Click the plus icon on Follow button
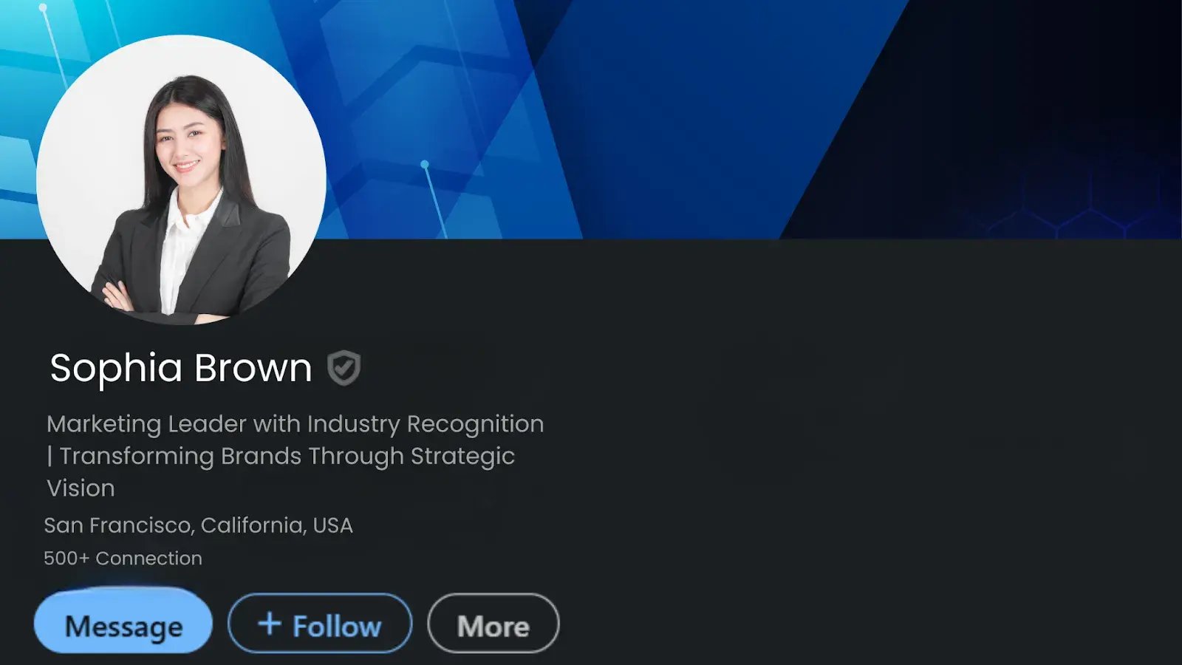 click(x=270, y=624)
